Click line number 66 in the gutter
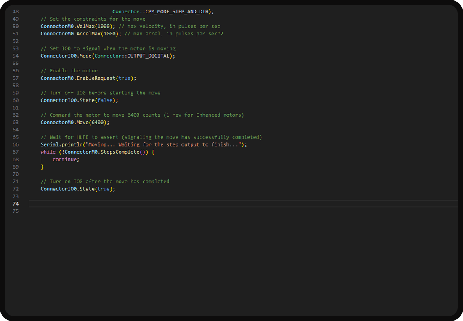This screenshot has height=321, width=463. point(16,144)
